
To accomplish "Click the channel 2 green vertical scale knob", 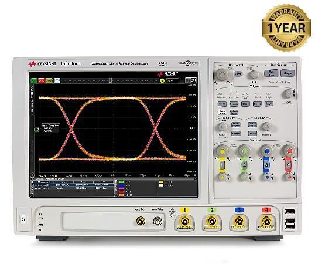I will (245, 151).
